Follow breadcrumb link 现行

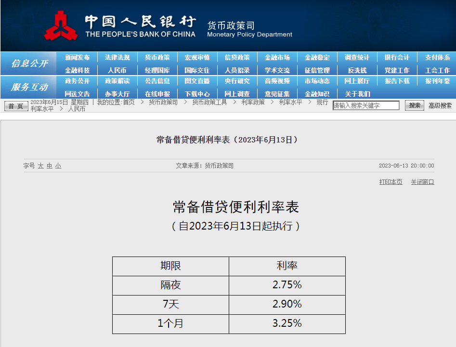point(322,103)
